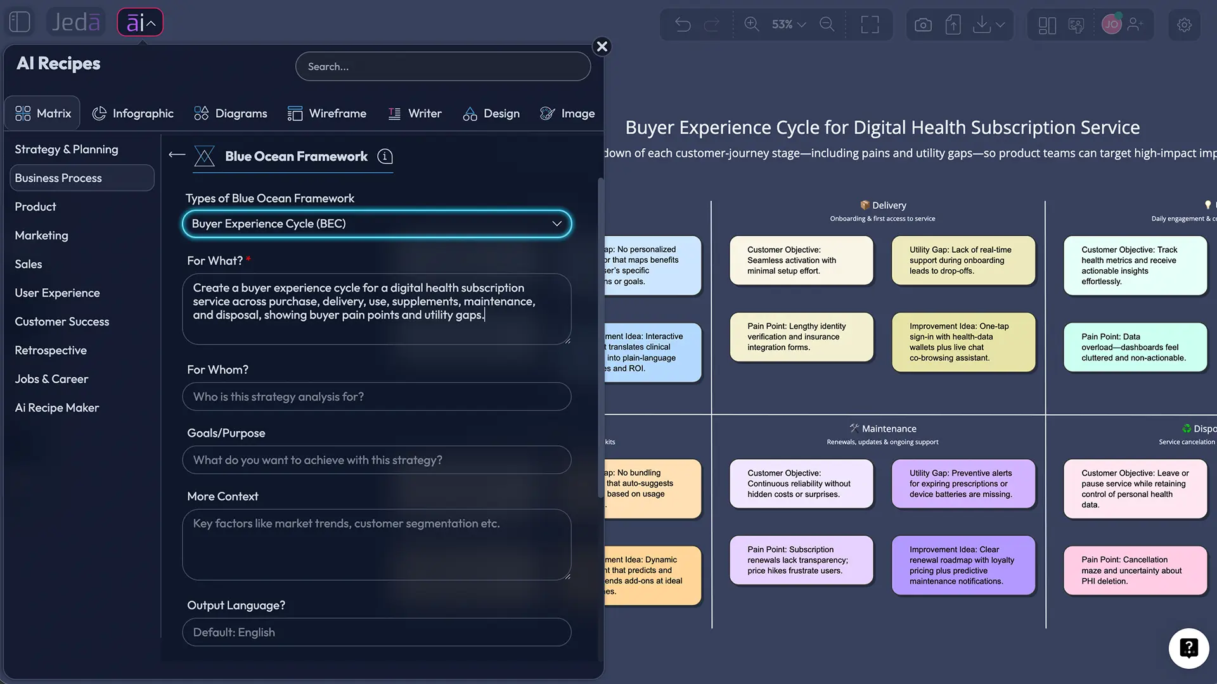Open Ai Recipe Maker
1217x684 pixels.
(x=57, y=408)
